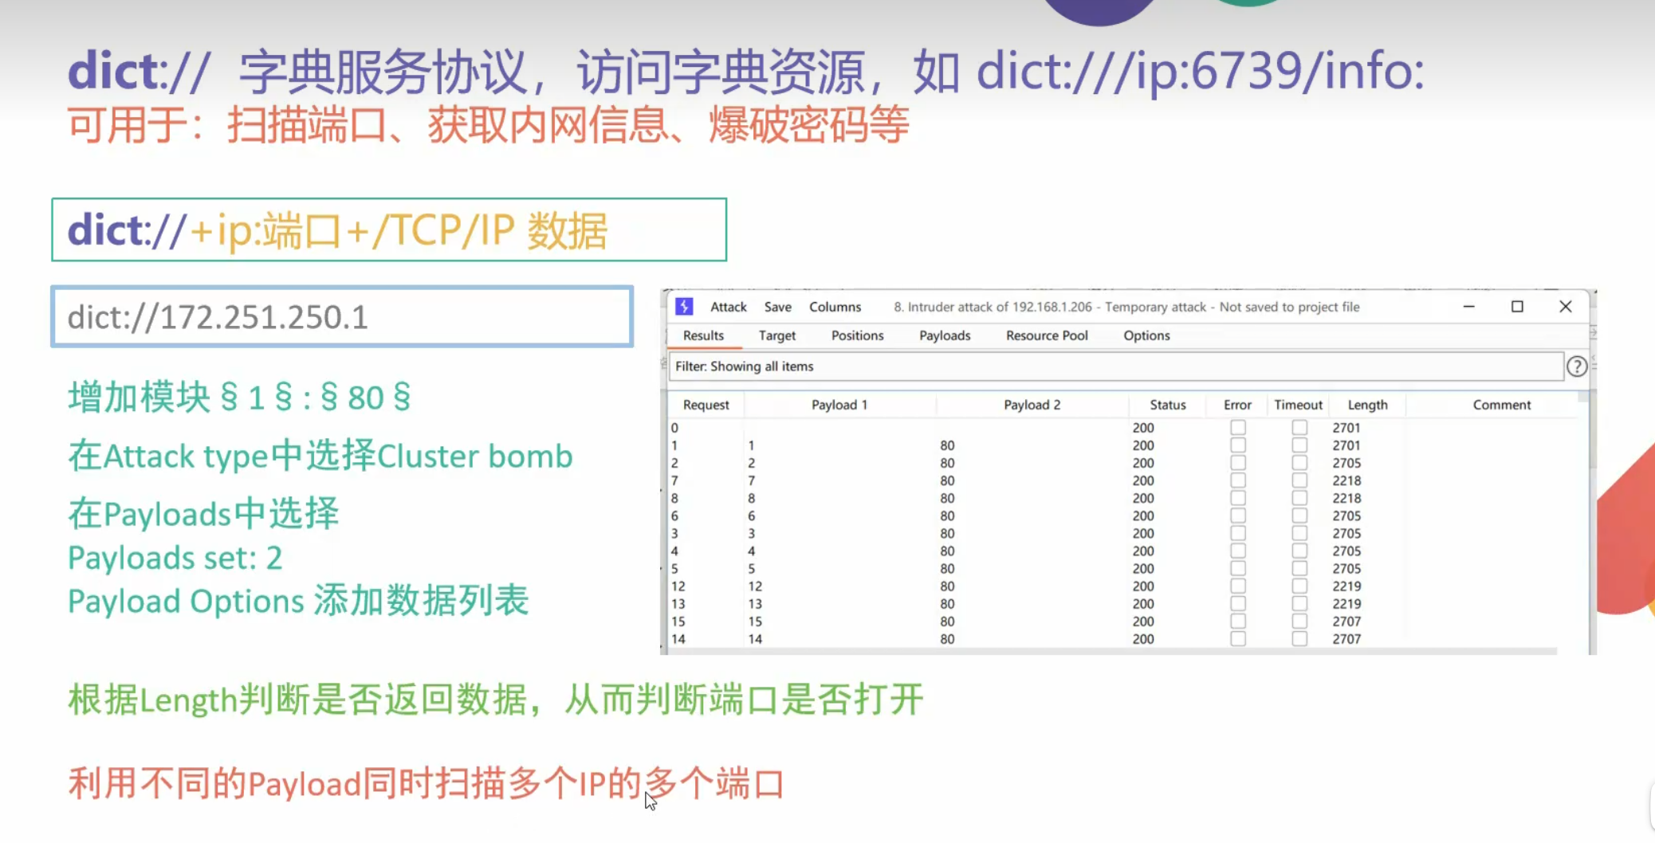Screen dimensions: 1655x843
Task: Open the Resource Pool tab
Action: pos(1046,335)
